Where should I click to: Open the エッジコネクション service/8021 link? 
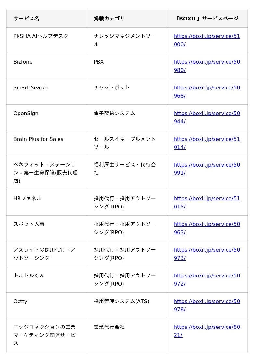tap(207, 331)
